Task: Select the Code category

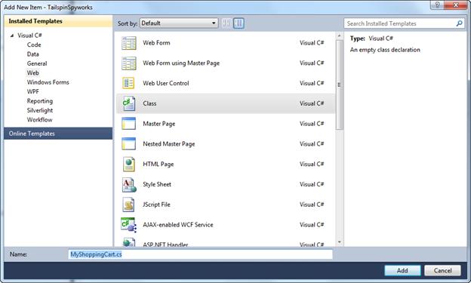Action: (34, 45)
